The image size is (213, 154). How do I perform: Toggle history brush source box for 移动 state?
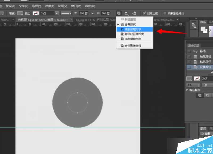point(189,51)
